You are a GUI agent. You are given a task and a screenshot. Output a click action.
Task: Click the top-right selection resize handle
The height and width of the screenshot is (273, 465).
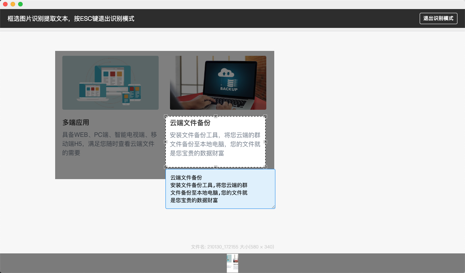[265, 117]
